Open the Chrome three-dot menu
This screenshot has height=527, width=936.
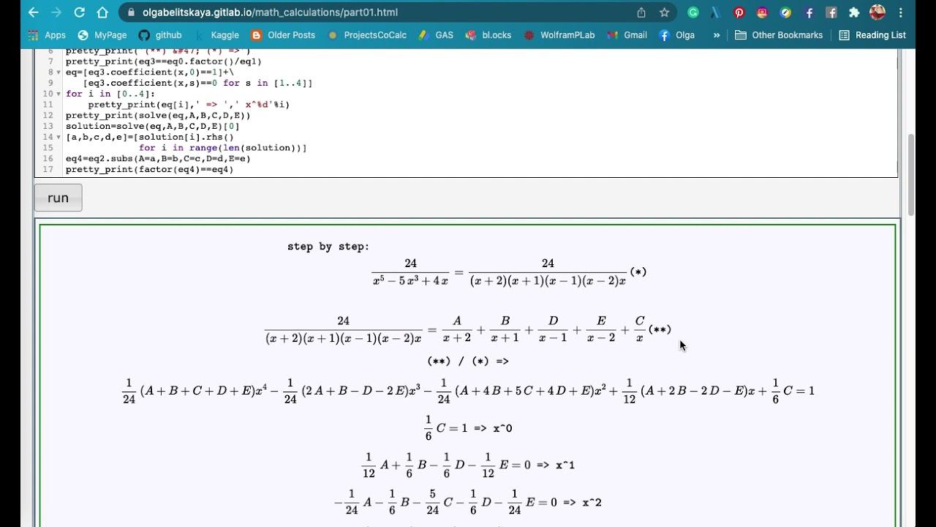pyautogui.click(x=900, y=12)
